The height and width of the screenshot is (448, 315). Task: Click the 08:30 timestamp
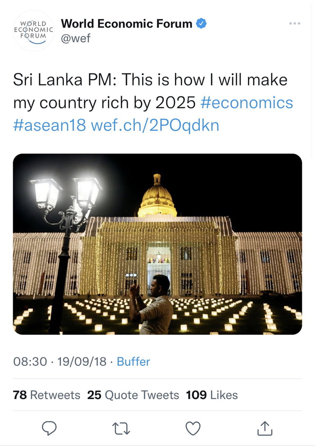(30, 362)
